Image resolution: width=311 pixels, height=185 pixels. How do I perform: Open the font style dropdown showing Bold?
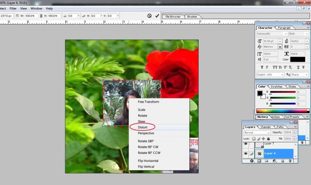point(299,33)
